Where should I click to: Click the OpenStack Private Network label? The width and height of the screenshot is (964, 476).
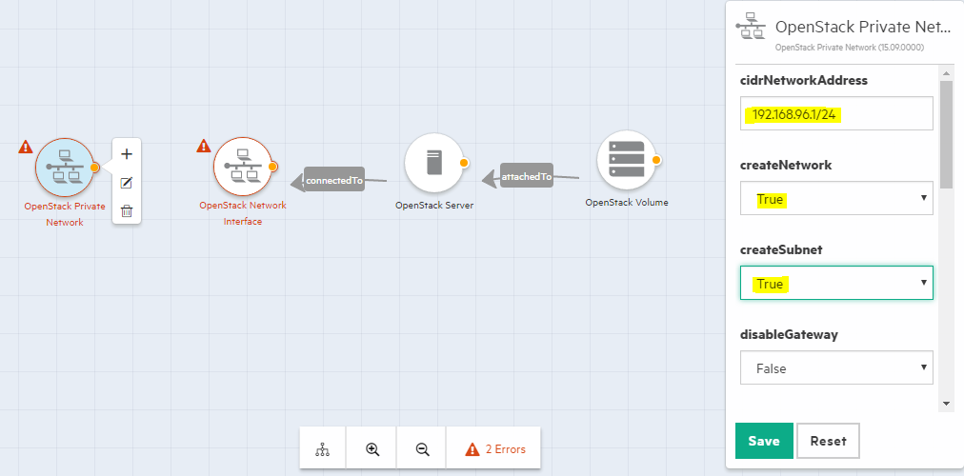click(x=65, y=214)
